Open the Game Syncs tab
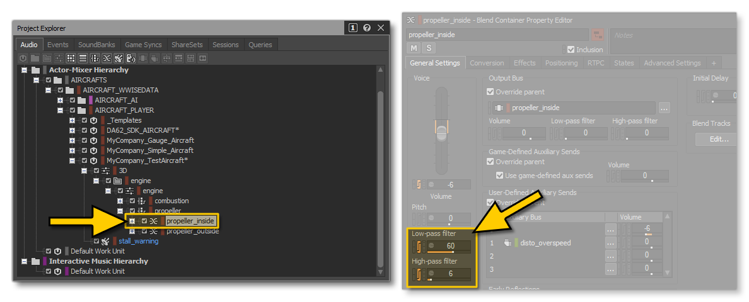 pos(143,44)
